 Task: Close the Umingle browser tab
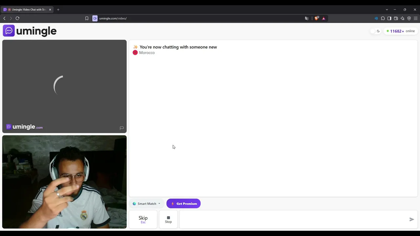point(50,10)
